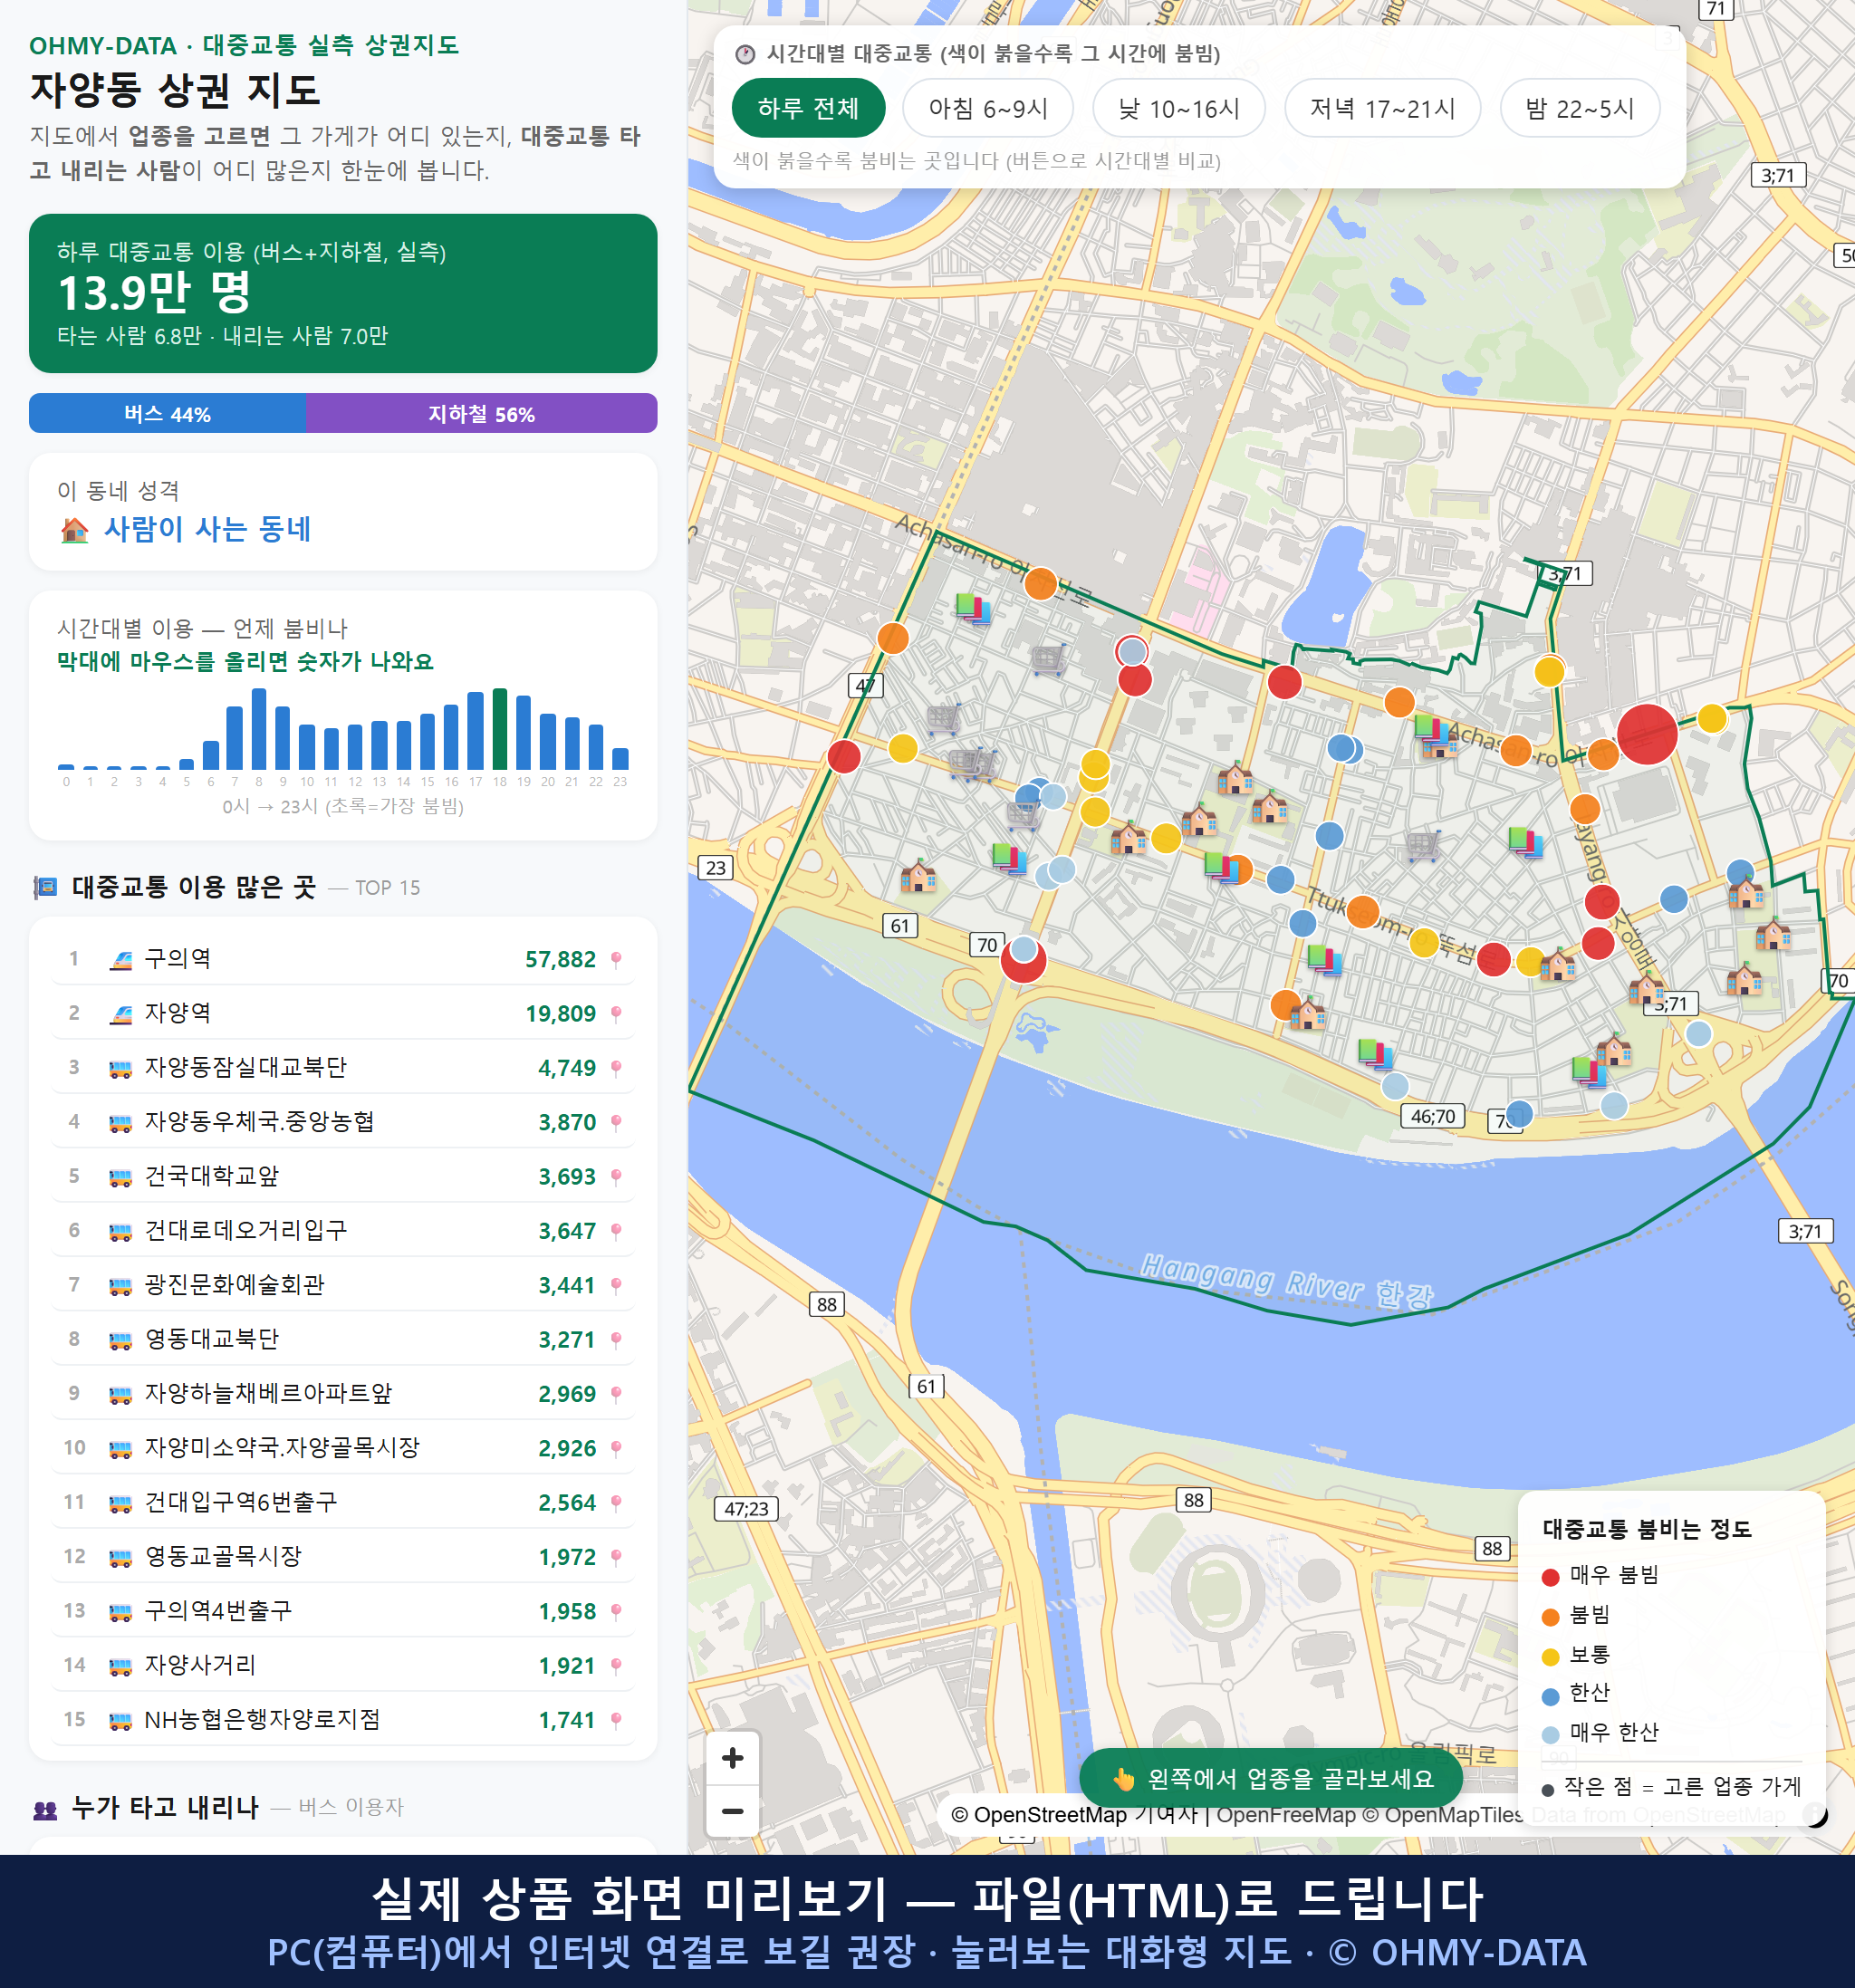Switch to the 아침 6~9시 time filter
This screenshot has height=1988, width=1855.
(988, 108)
